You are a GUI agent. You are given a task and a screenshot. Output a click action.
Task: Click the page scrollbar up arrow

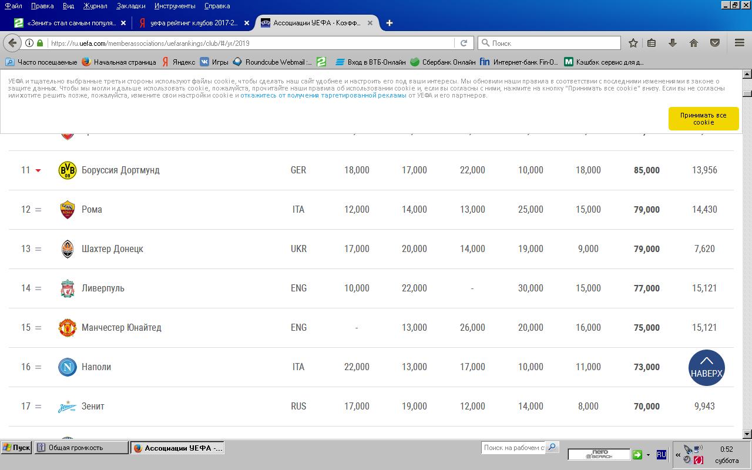pyautogui.click(x=747, y=74)
